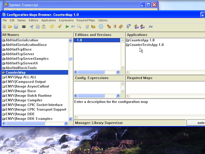Click the All Names vertical scrollbar thumb

pos(70,59)
